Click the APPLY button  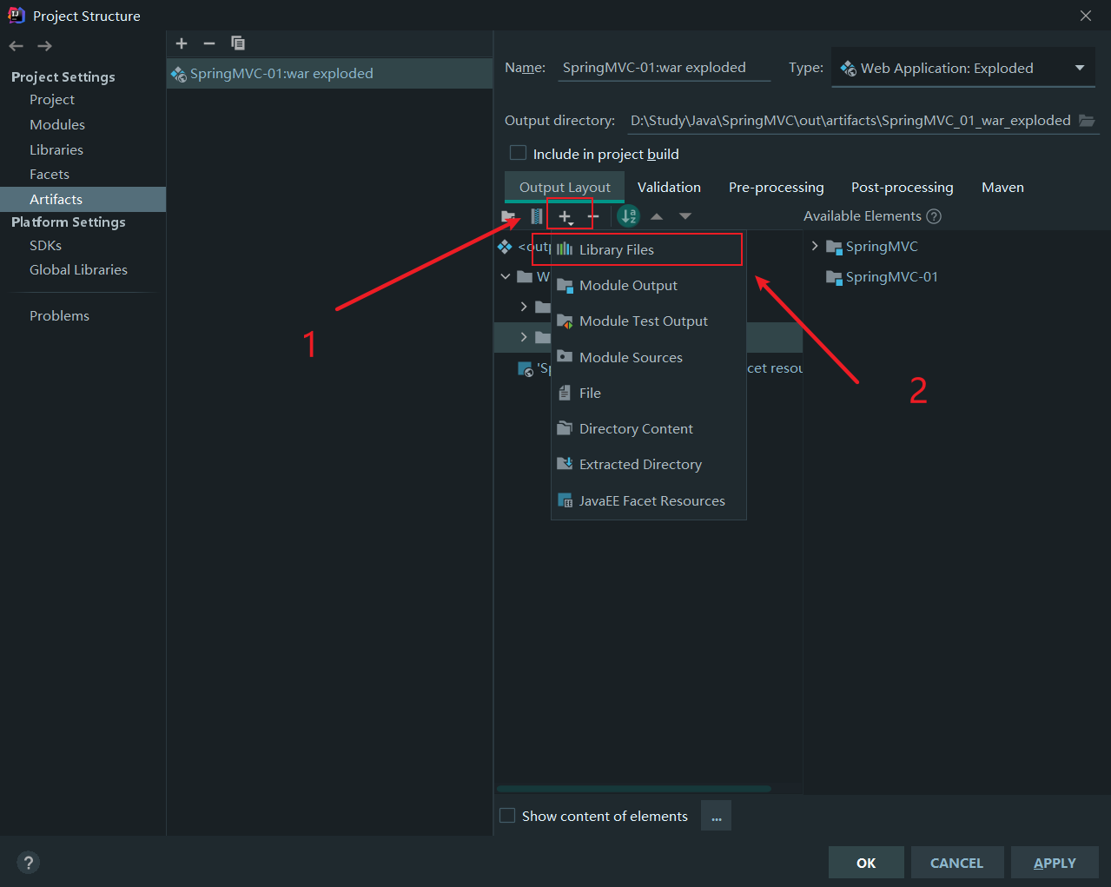tap(1055, 863)
